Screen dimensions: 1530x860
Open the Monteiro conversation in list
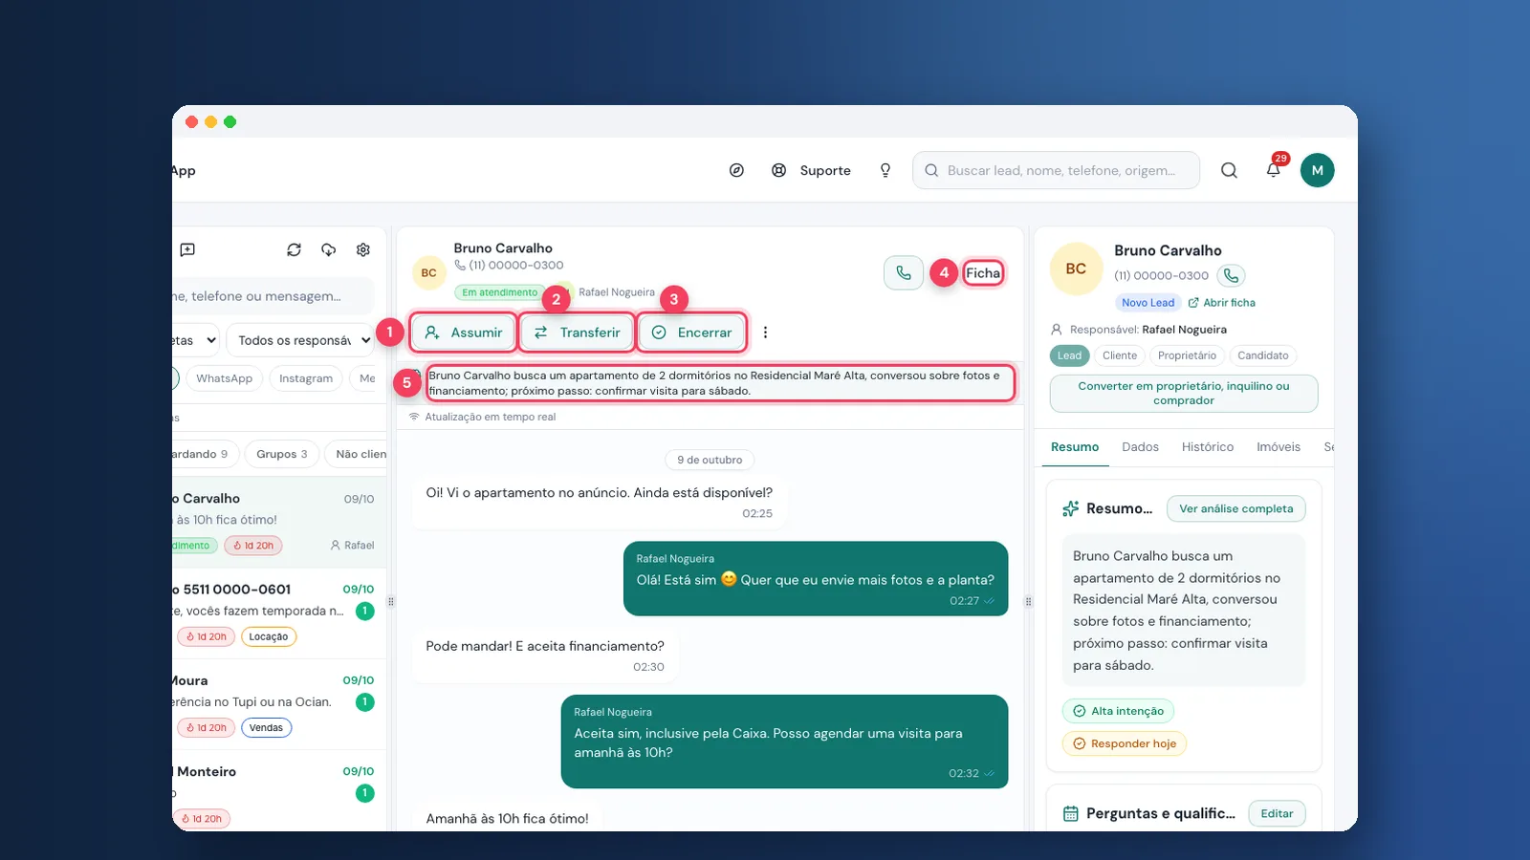point(279,791)
